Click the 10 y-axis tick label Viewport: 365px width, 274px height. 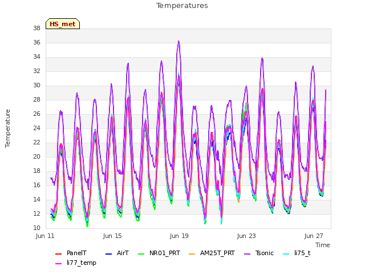(x=36, y=228)
